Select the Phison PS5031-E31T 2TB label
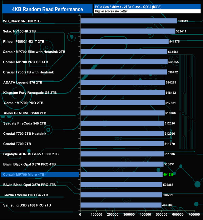Image resolution: width=203 pixels, height=220 pixels. pyautogui.click(x=24, y=42)
